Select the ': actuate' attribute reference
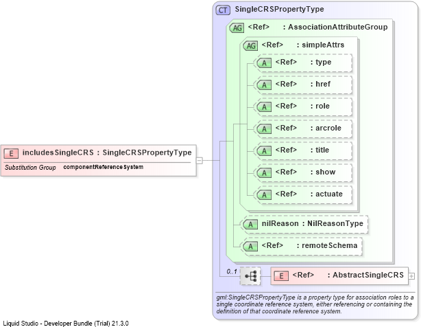This screenshot has width=421, height=327. click(x=326, y=194)
